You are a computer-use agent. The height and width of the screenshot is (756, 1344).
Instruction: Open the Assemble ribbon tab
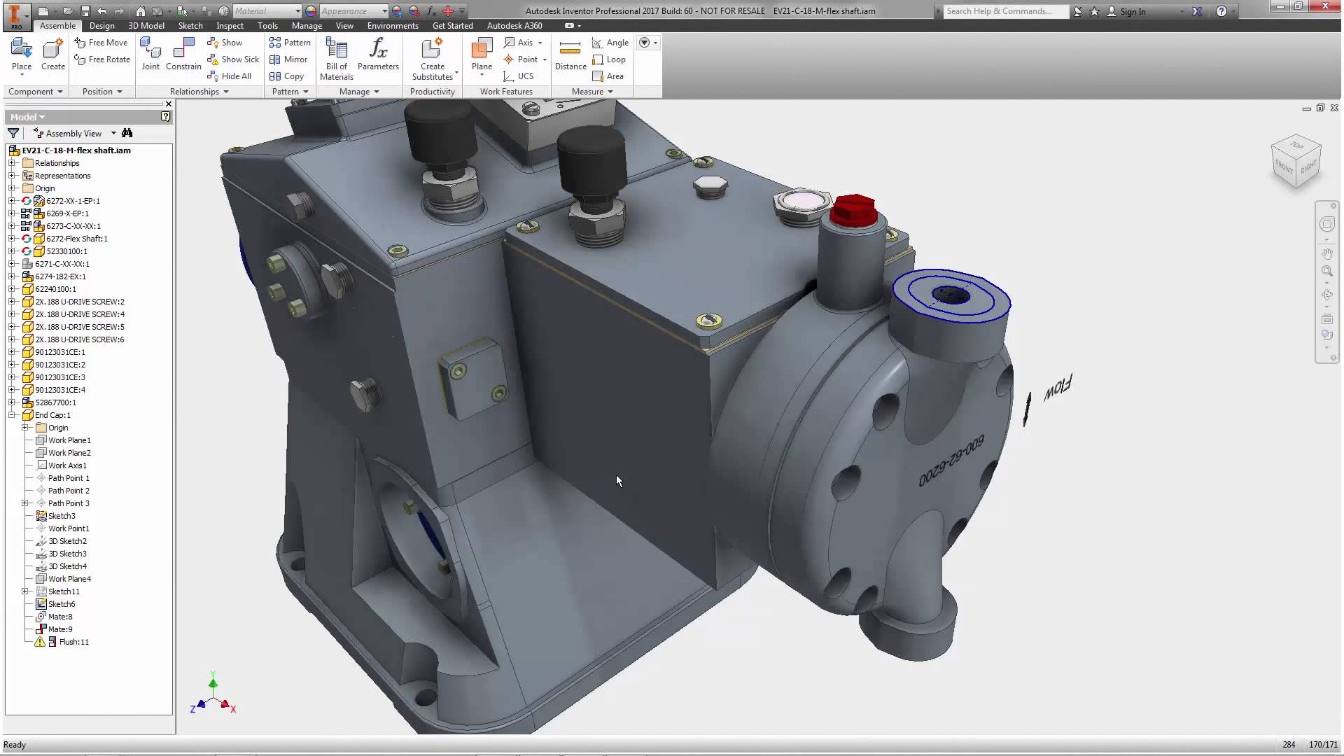tap(57, 25)
